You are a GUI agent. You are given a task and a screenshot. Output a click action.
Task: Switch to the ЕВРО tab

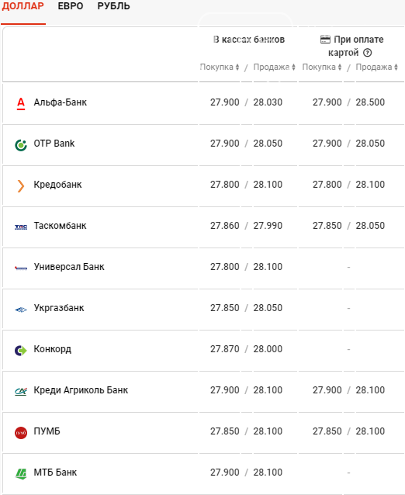pyautogui.click(x=71, y=6)
